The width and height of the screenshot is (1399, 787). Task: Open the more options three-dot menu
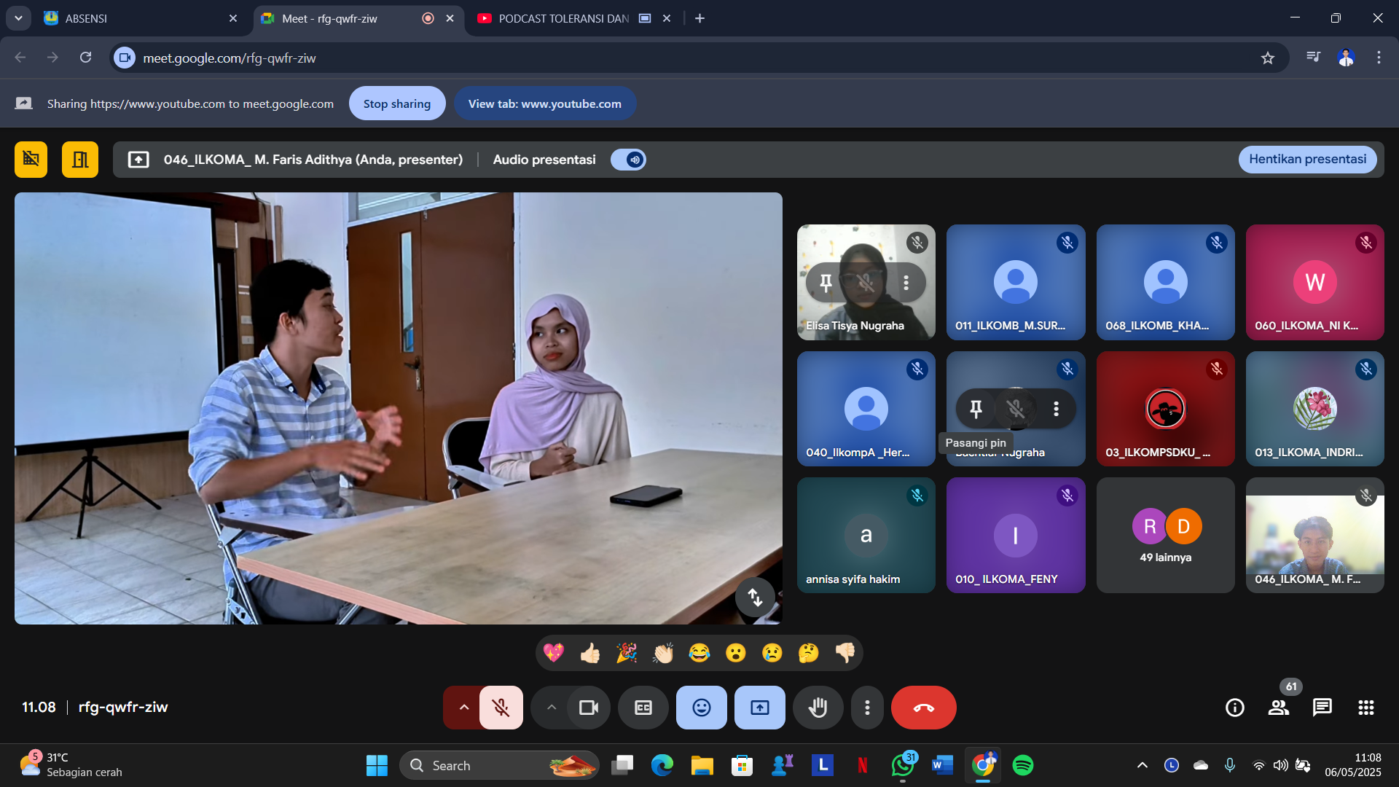[867, 708]
